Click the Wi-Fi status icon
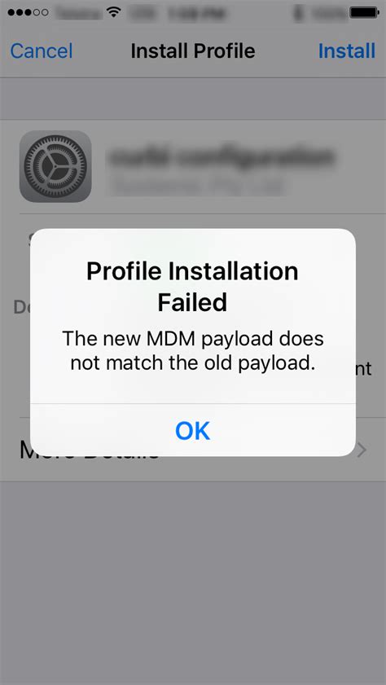 tap(114, 13)
